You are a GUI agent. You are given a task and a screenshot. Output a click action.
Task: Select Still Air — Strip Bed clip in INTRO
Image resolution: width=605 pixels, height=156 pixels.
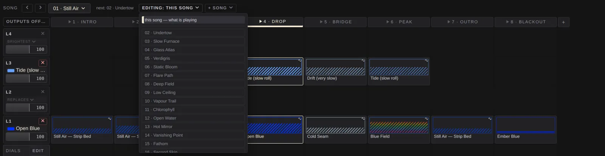point(82,130)
